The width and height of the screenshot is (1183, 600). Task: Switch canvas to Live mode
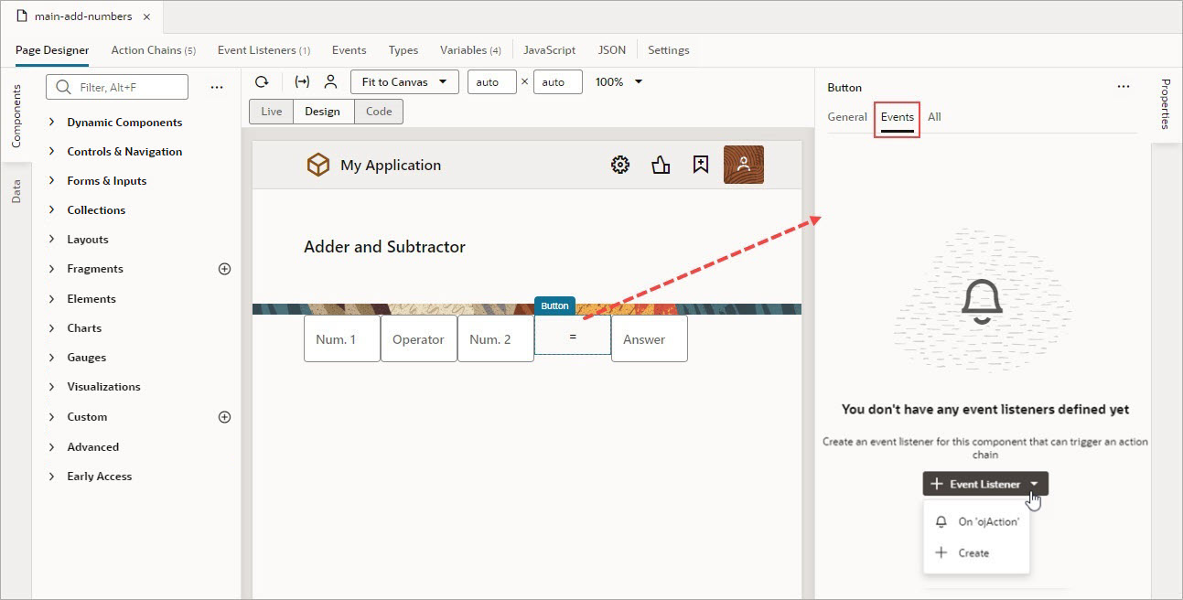(x=271, y=111)
